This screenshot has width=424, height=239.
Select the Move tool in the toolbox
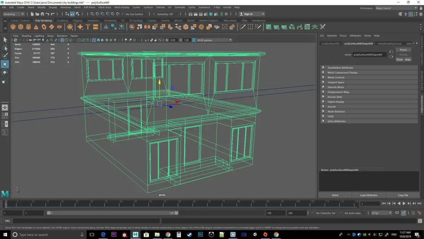pyautogui.click(x=5, y=64)
